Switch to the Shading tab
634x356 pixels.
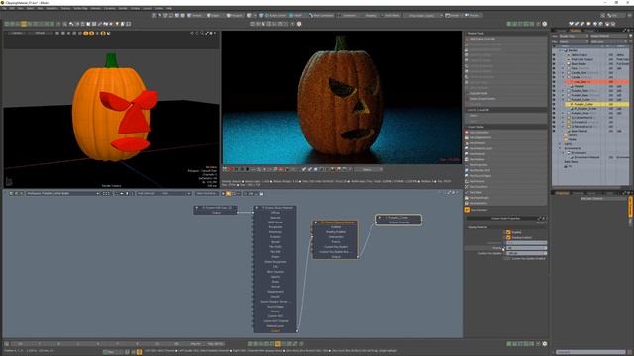pyautogui.click(x=576, y=31)
